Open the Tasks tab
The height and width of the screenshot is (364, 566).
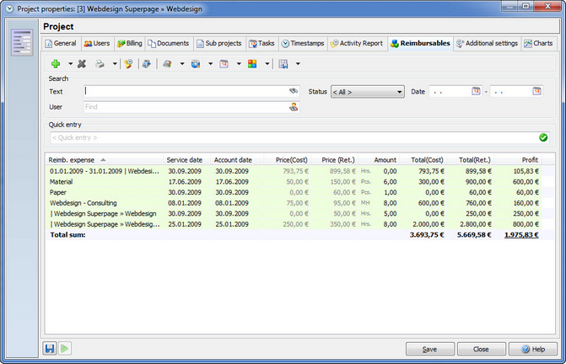[261, 43]
